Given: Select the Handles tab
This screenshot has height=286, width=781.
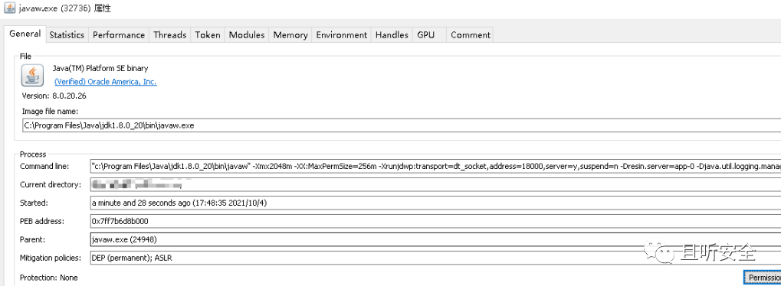Looking at the screenshot, I should tap(392, 35).
